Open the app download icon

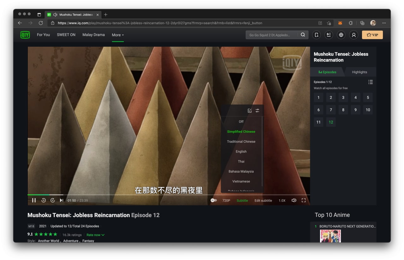click(x=316, y=35)
